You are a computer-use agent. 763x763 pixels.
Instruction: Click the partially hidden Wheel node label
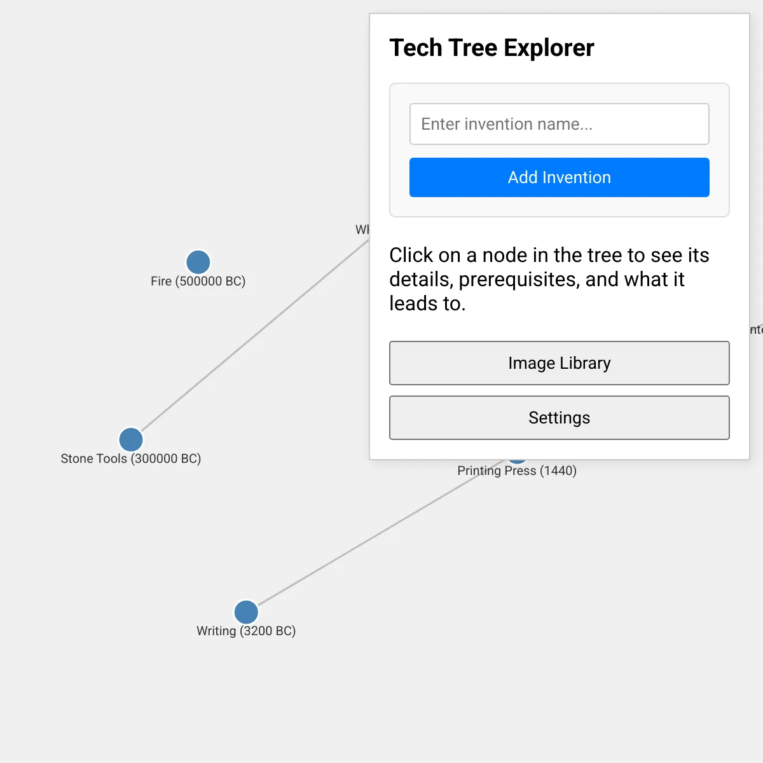361,230
